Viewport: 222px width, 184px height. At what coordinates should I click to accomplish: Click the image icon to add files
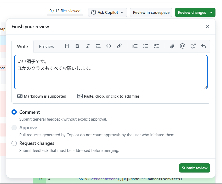[80, 96]
